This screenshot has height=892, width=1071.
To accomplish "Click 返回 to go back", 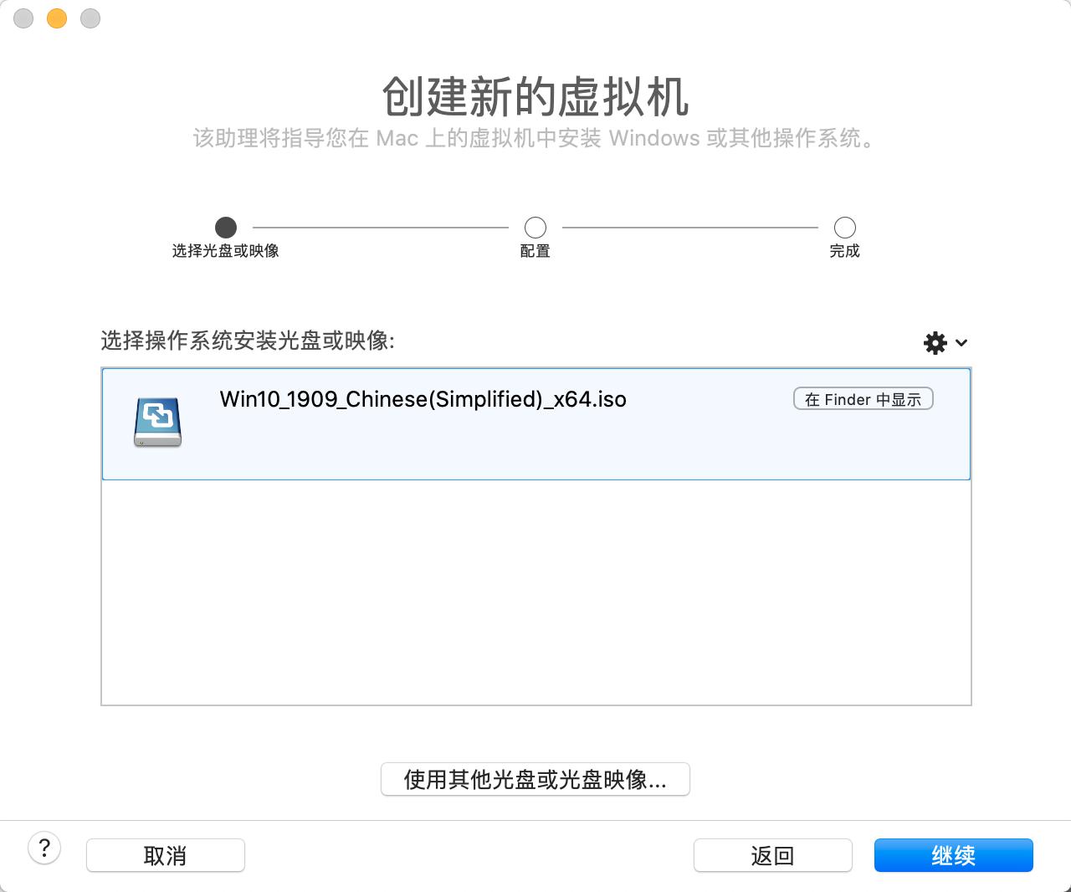I will [x=772, y=855].
